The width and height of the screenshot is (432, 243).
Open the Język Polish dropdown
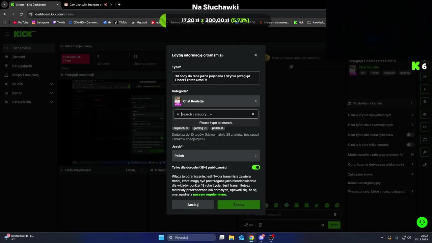coord(216,156)
